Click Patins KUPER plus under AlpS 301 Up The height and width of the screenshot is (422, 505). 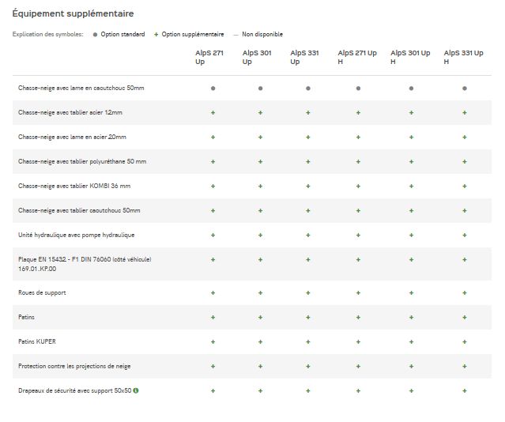click(x=260, y=341)
